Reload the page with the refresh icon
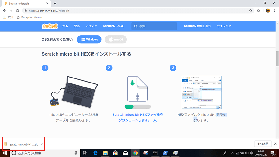The height and width of the screenshot is (157, 279). [x=17, y=11]
